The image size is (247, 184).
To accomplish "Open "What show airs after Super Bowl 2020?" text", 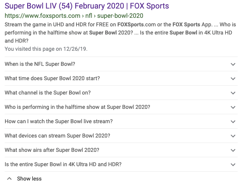I will point(52,150).
